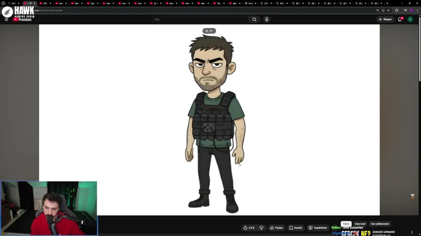Select the Size özel filter chip

(360, 224)
